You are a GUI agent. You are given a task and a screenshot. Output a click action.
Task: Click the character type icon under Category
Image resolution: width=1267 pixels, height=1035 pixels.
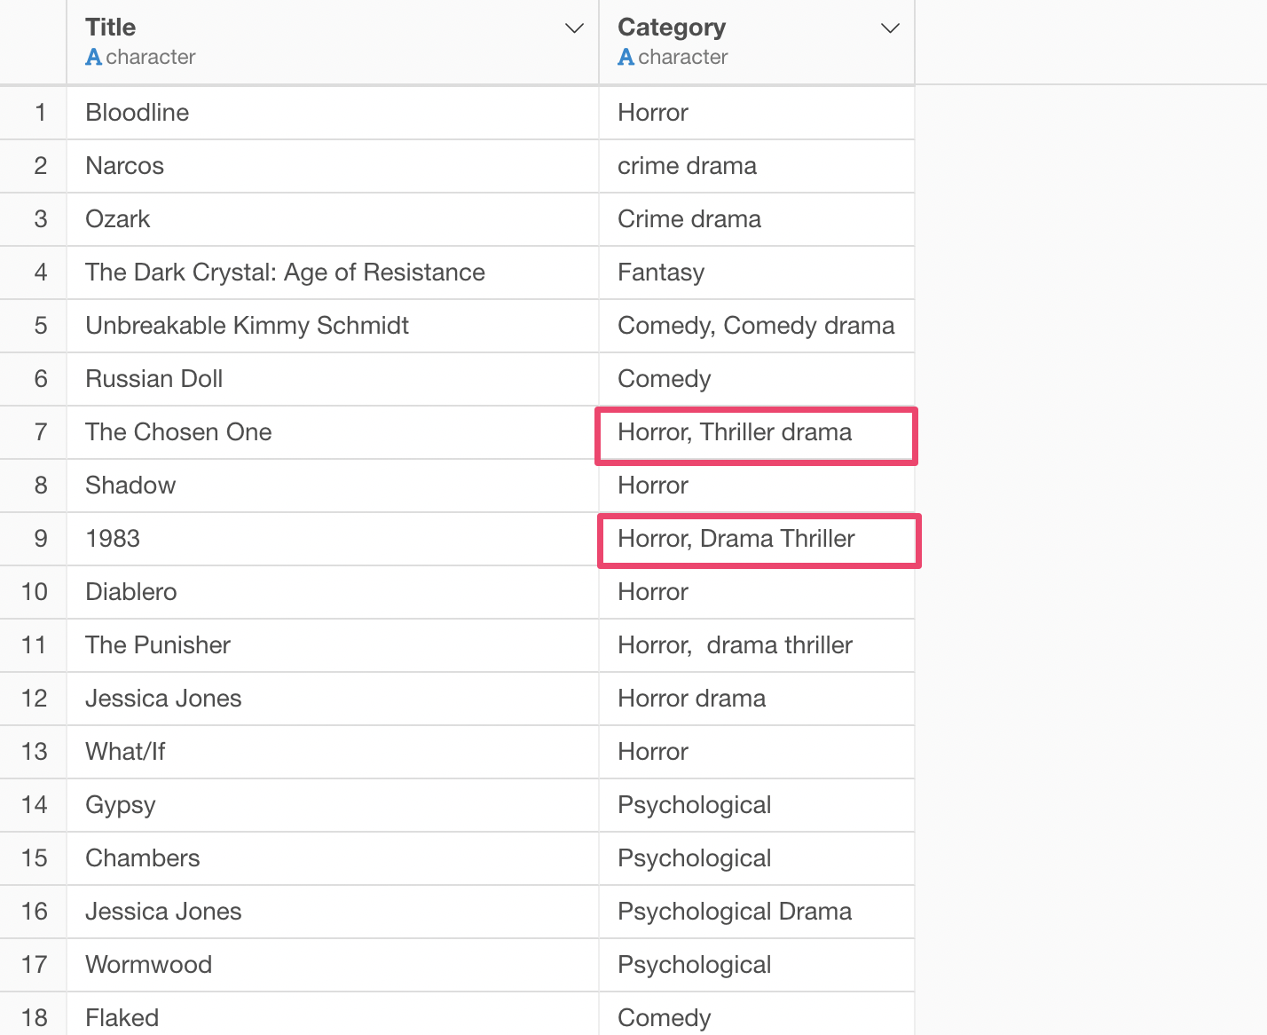click(x=626, y=57)
